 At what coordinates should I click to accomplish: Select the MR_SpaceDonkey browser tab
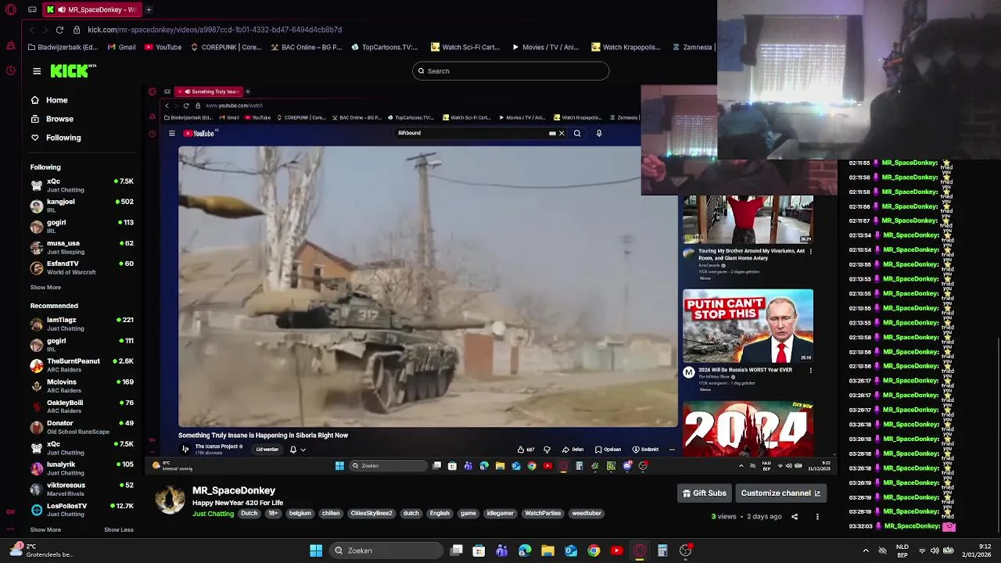(x=91, y=9)
